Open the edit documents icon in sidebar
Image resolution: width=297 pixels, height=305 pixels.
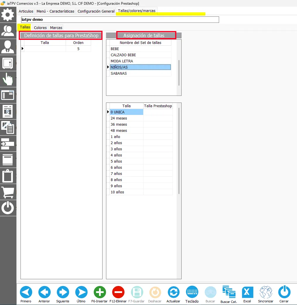pyautogui.click(x=8, y=127)
